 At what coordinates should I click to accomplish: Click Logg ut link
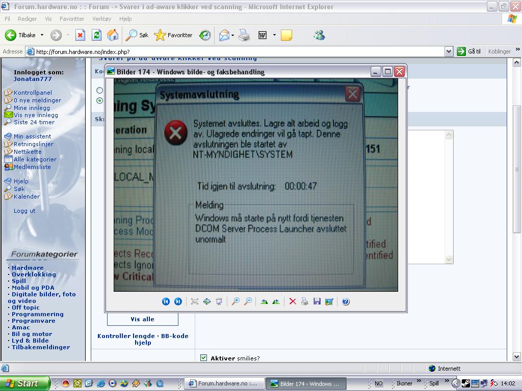24,211
